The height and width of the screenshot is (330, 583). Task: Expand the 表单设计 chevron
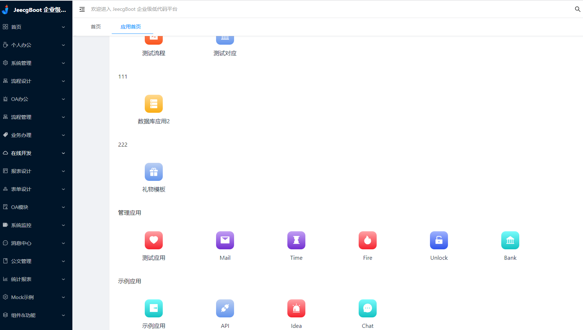point(63,189)
